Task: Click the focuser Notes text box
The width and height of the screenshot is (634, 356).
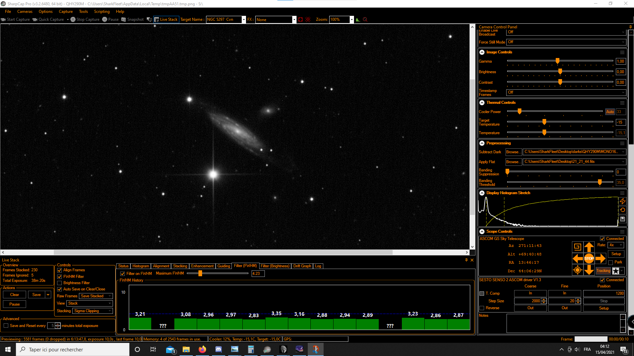Action: [563, 323]
